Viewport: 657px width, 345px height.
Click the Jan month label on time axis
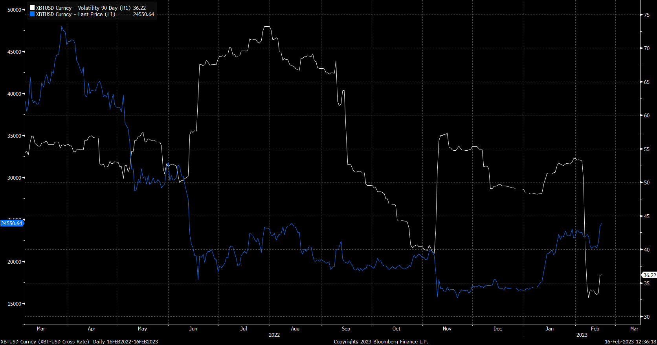point(549,329)
